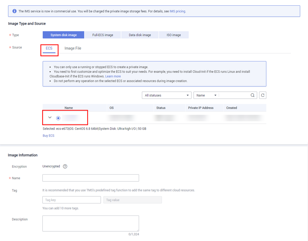Expand the selected ECS row chevron
This screenshot has width=308, height=241.
pyautogui.click(x=50, y=117)
